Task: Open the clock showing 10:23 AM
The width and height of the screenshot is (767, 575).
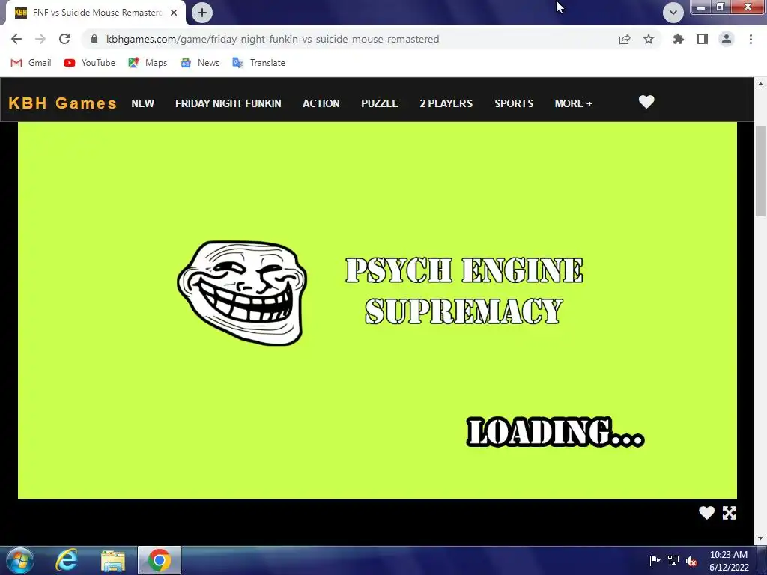Action: (x=729, y=560)
